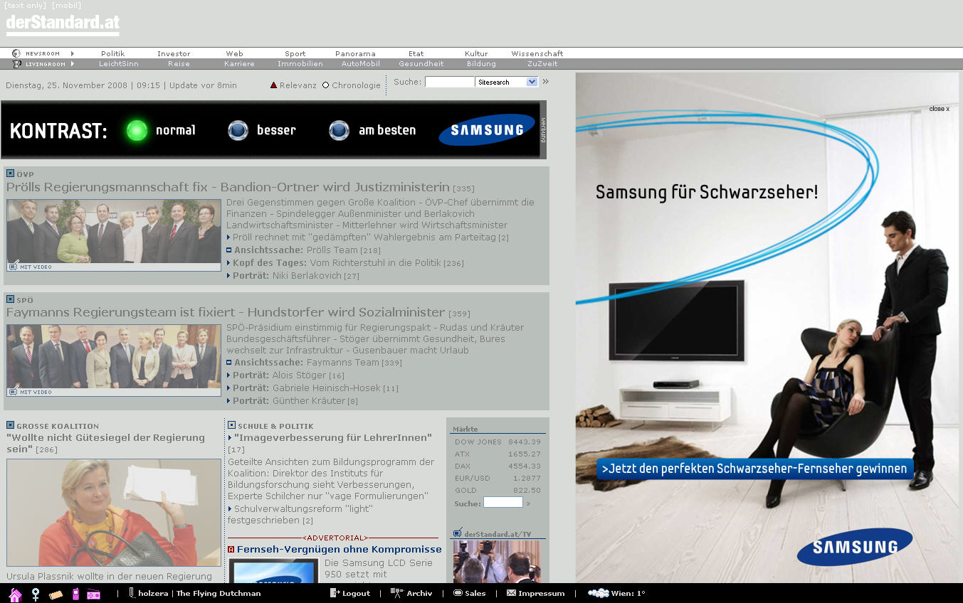Open Imageverbesserung für LehrerInnen article
The width and height of the screenshot is (963, 603).
click(332, 438)
